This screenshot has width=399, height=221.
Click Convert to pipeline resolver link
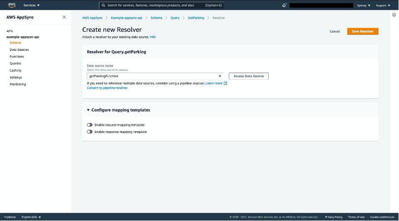(108, 88)
